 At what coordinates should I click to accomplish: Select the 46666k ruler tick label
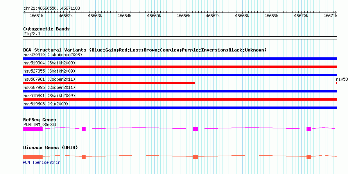[183, 16]
